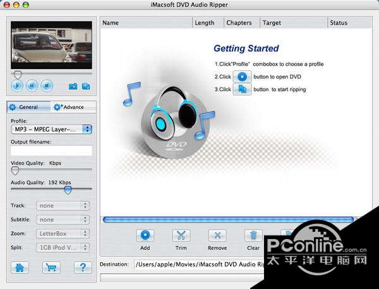
Task: Click the shopping cart purchase icon
Action: pyautogui.click(x=51, y=267)
